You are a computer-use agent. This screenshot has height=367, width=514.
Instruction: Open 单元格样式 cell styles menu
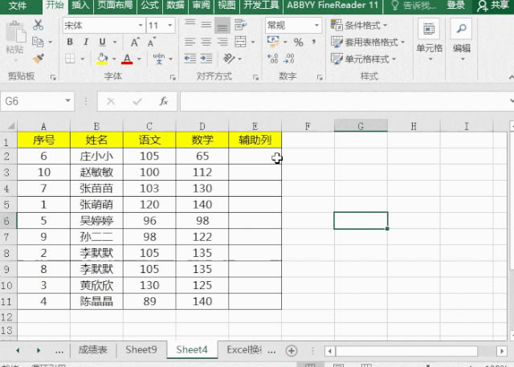click(364, 59)
